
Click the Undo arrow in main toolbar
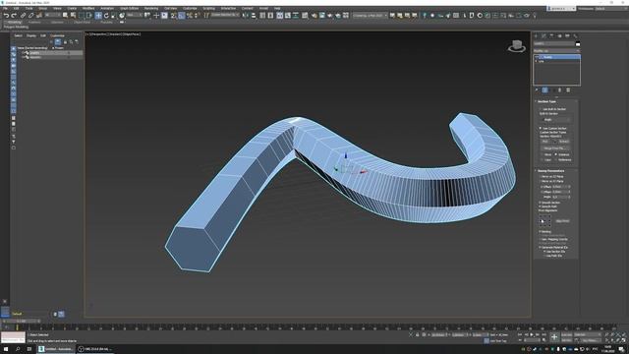[7, 16]
